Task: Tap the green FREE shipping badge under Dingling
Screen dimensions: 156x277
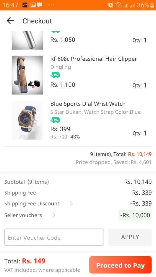Action: [55, 75]
